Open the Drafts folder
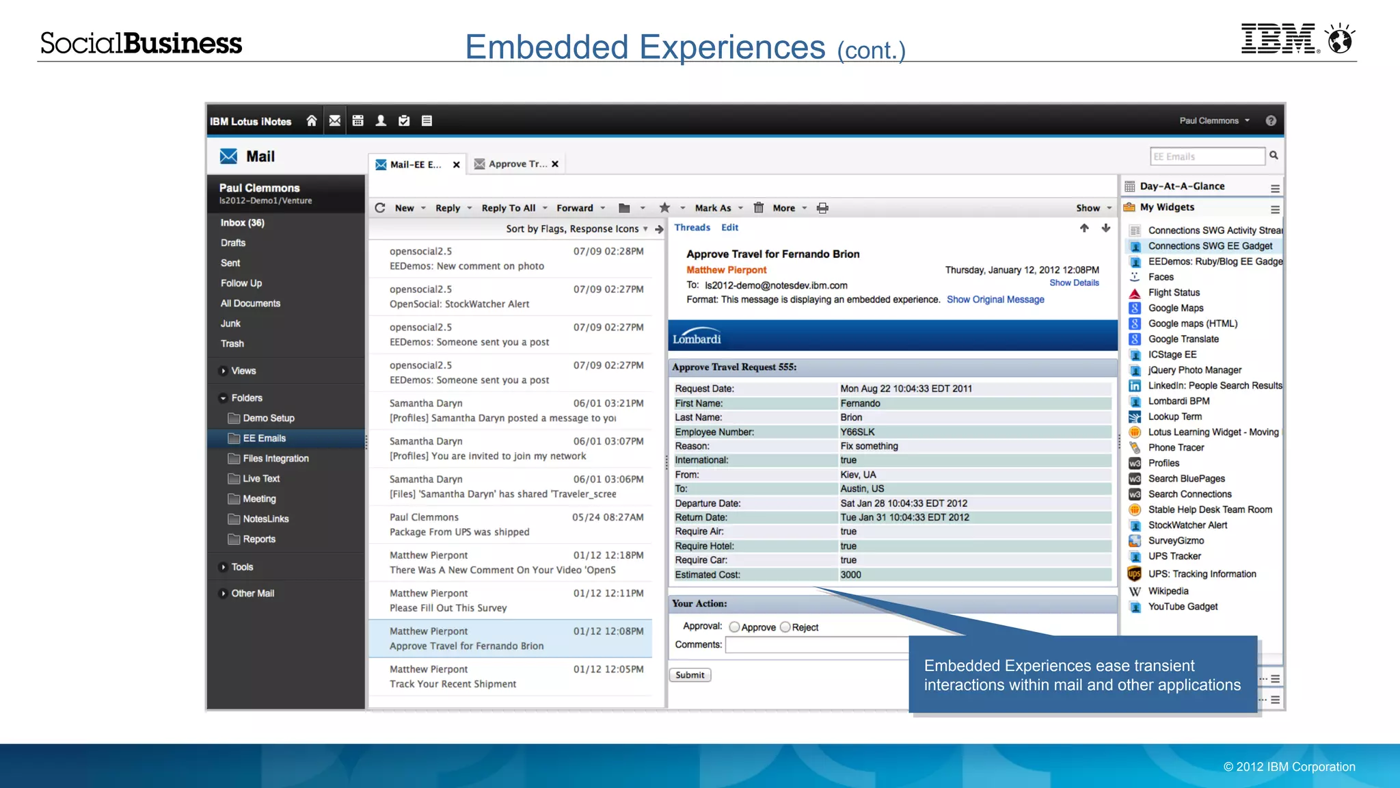Image resolution: width=1400 pixels, height=788 pixels. pos(233,243)
